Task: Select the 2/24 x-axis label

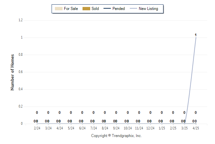Action: click(x=37, y=128)
